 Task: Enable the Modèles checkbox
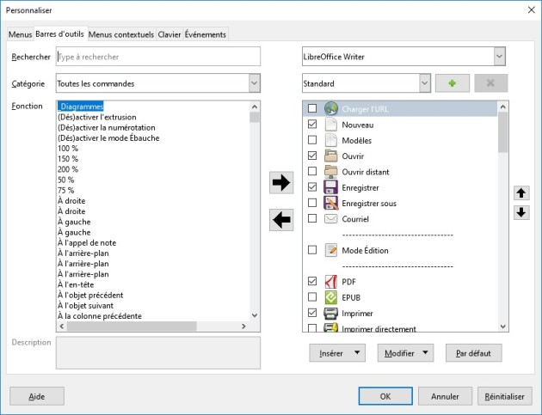click(312, 139)
